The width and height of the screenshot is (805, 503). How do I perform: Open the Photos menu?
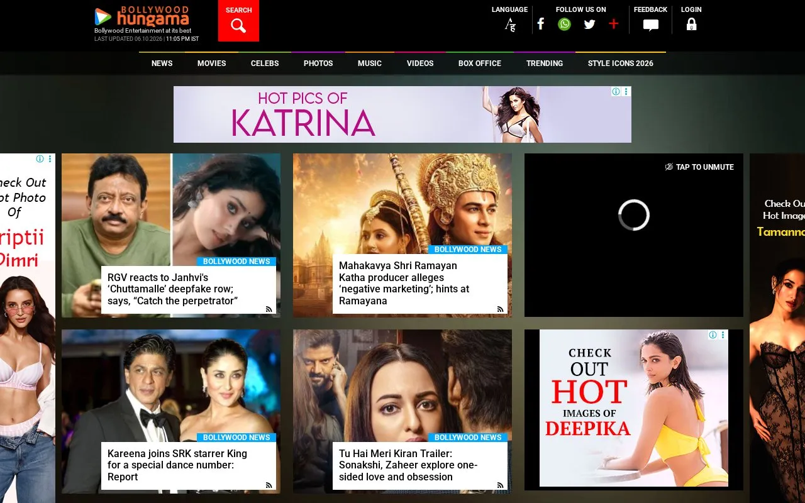318,63
